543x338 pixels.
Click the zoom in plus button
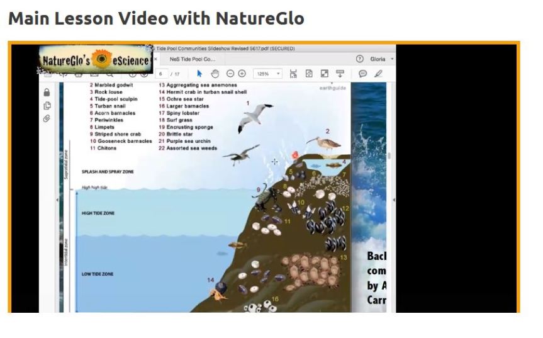tap(242, 74)
